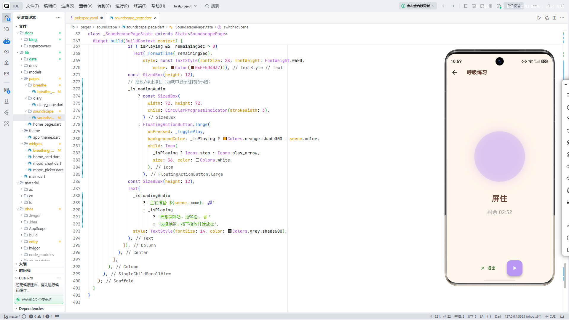Click the inspect scan icon in the activity bar
The height and width of the screenshot is (320, 569).
tap(7, 124)
